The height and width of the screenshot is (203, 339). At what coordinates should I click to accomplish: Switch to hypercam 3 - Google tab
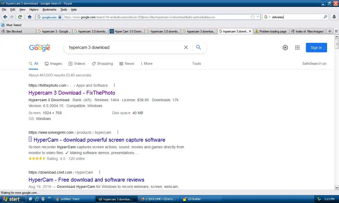click(x=54, y=31)
